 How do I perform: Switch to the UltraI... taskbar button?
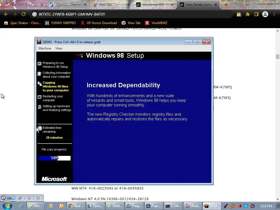pos(193,206)
